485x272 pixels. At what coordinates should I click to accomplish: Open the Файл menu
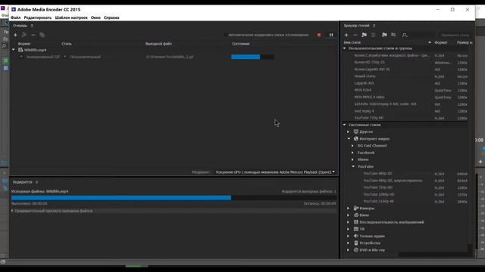[x=15, y=17]
